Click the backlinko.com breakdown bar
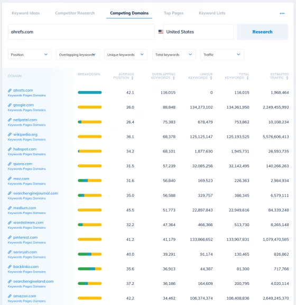Image resolution: width=296 pixels, height=305 pixels. 90,269
